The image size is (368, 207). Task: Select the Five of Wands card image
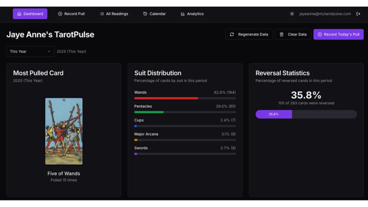point(64,131)
